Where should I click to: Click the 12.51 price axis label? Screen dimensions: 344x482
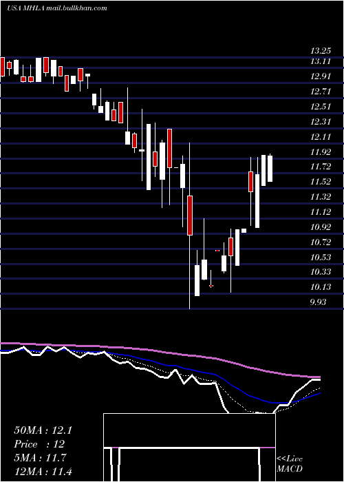pos(321,107)
